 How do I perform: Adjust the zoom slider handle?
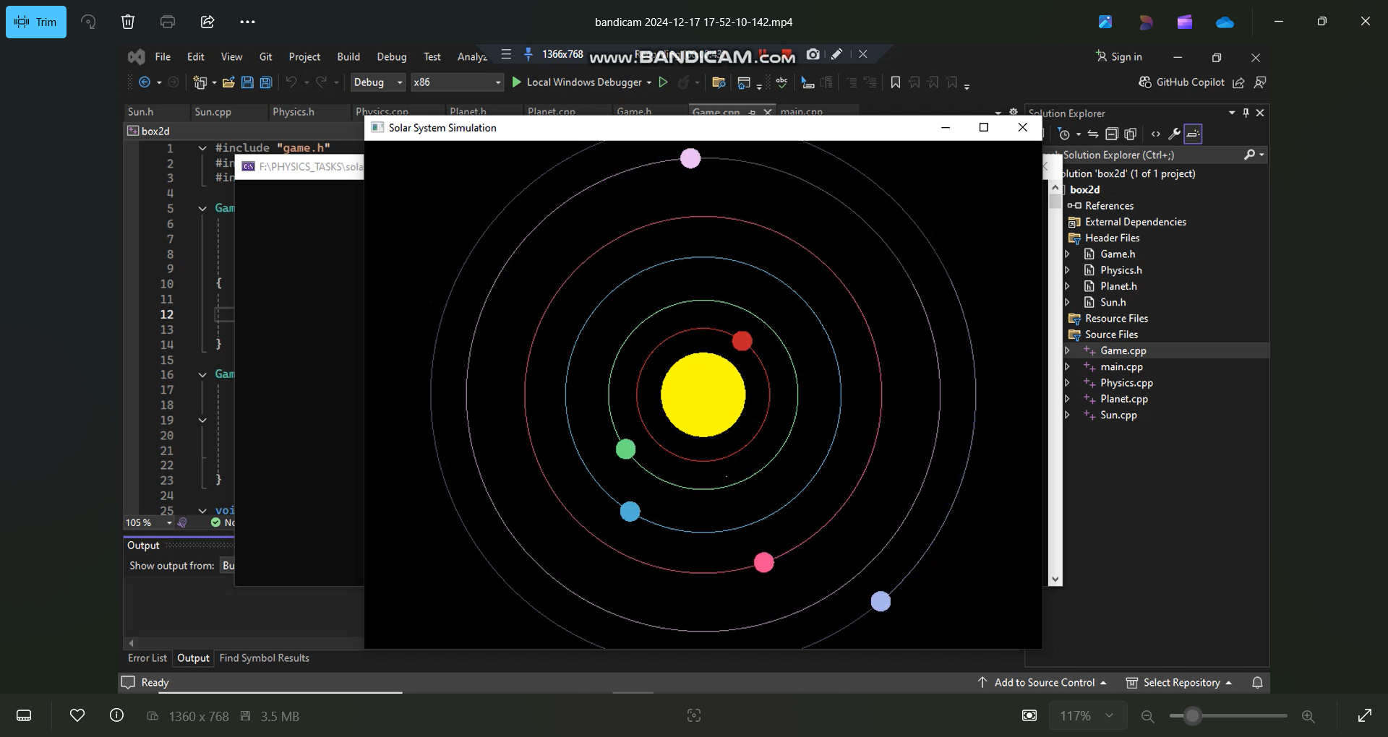[x=1192, y=716]
